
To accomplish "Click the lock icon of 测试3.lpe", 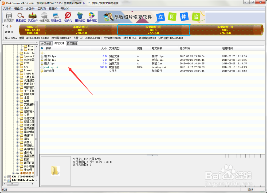I will [x=42, y=56].
